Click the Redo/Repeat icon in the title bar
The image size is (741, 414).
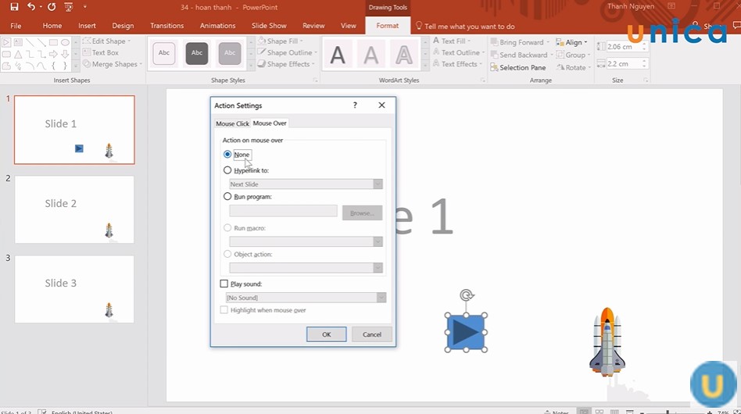click(52, 6)
